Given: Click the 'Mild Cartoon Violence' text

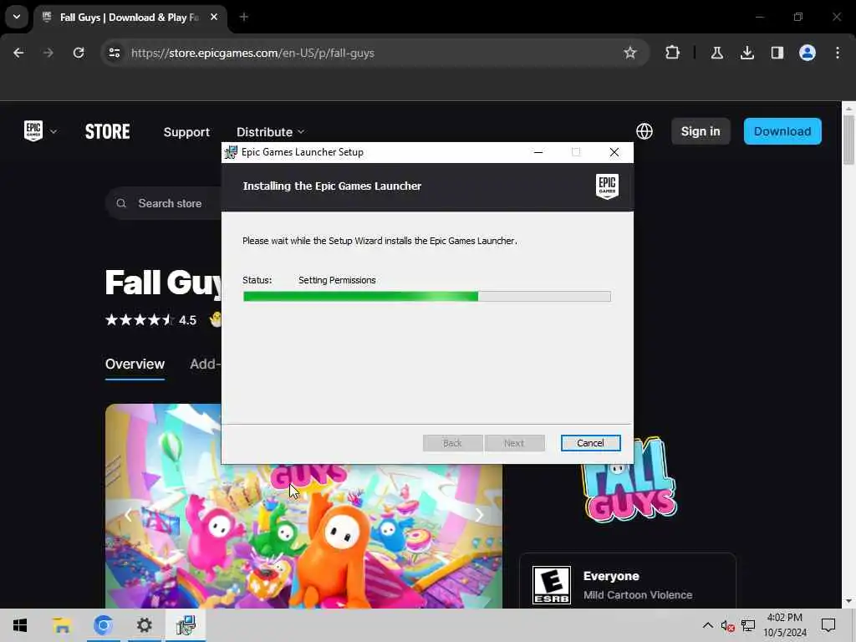Looking at the screenshot, I should pyautogui.click(x=638, y=595).
